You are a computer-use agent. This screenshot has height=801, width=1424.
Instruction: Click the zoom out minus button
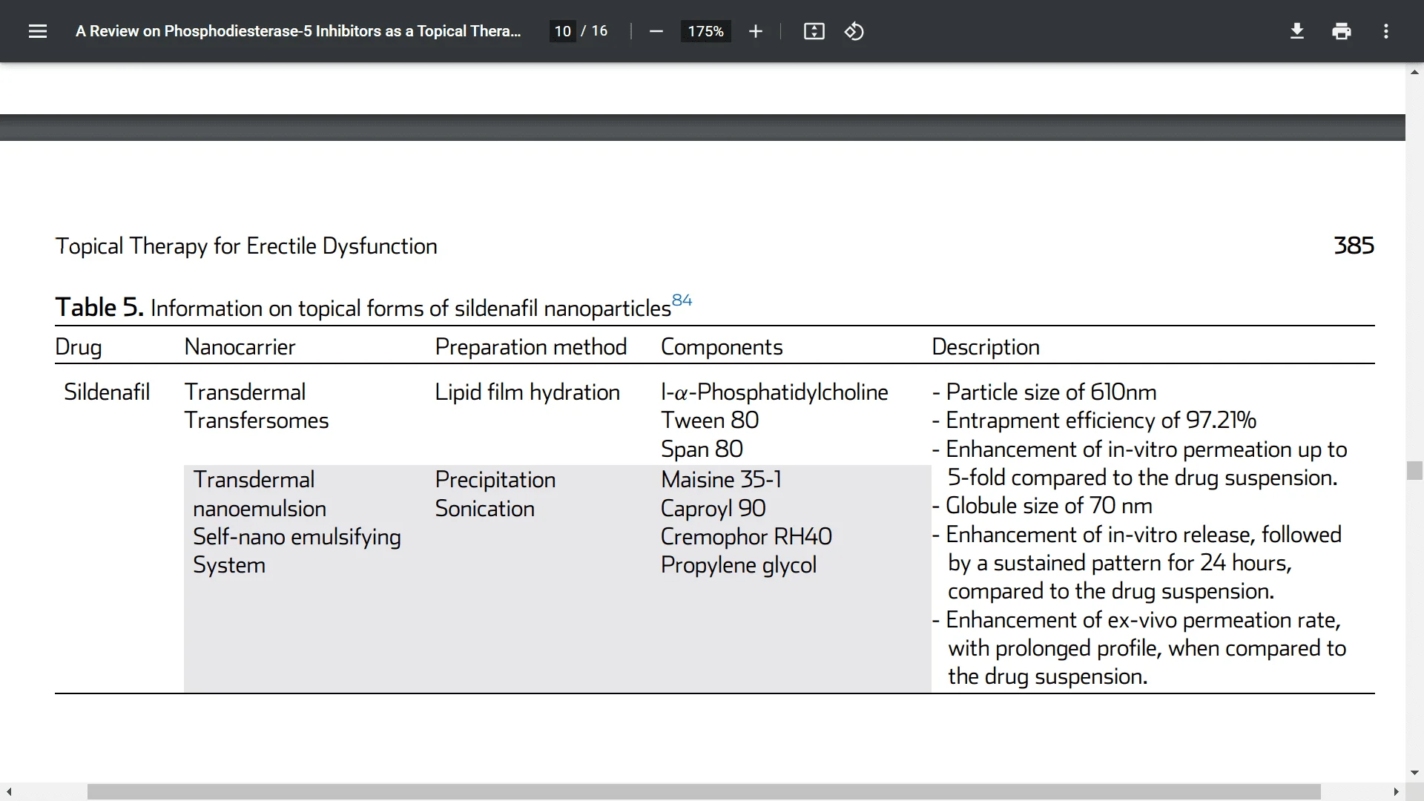point(656,31)
